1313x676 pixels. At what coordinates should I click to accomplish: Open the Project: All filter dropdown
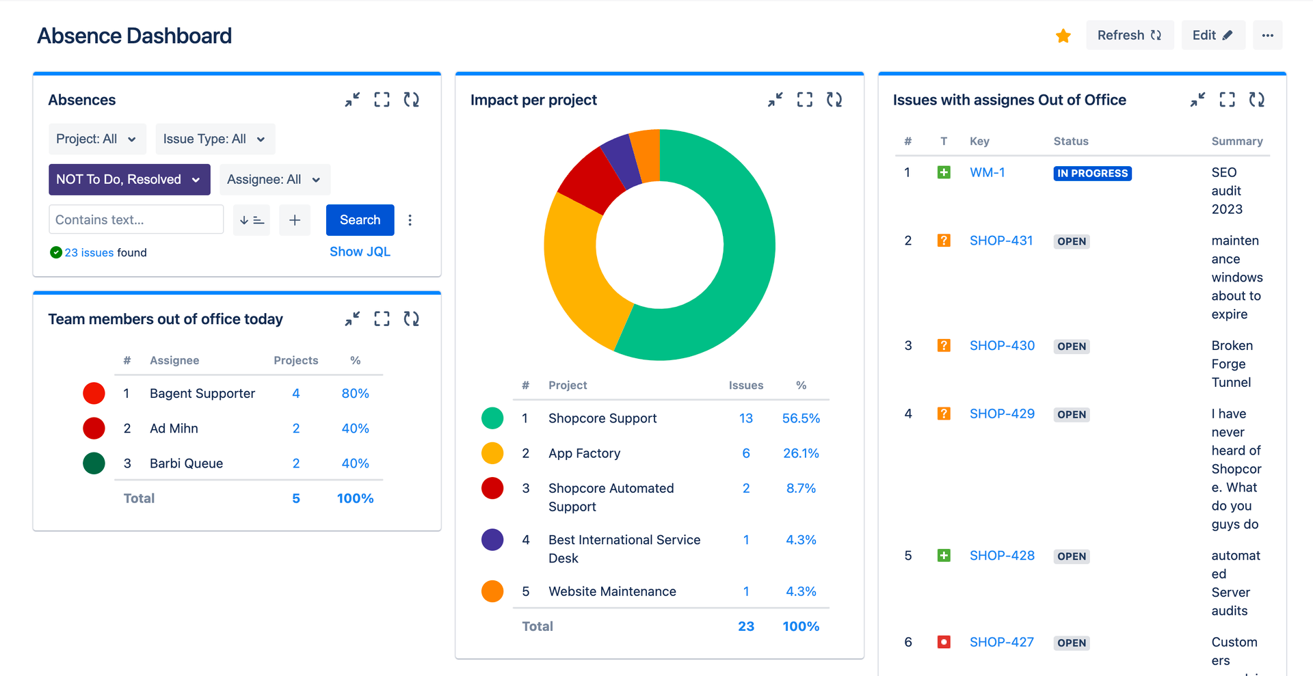[97, 138]
